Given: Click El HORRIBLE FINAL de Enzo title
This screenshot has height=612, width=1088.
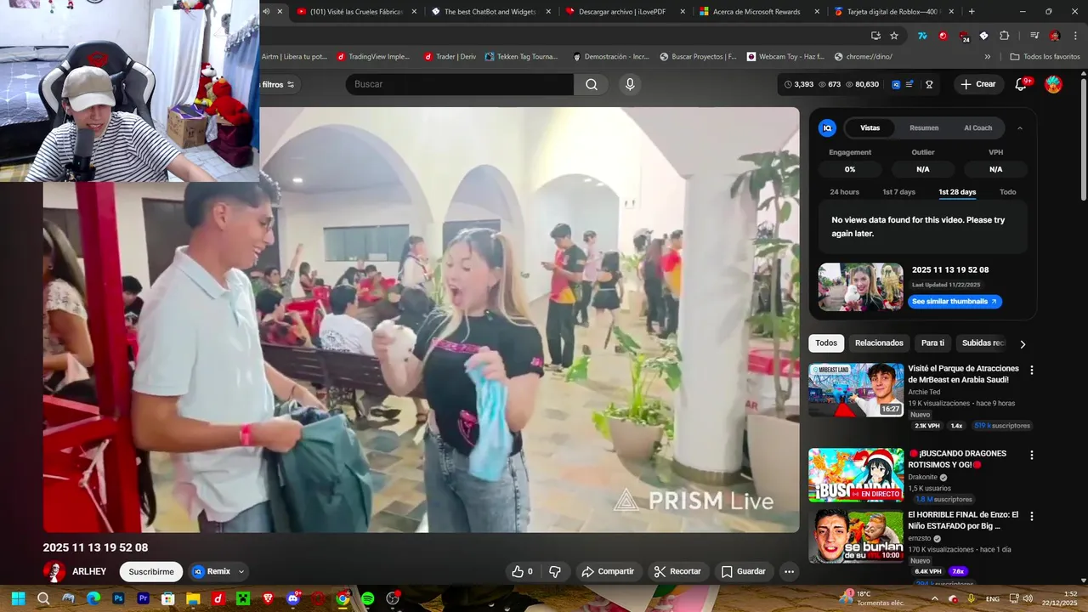Looking at the screenshot, I should [963, 520].
